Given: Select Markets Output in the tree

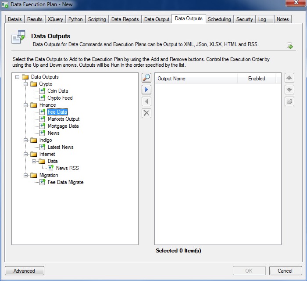Looking at the screenshot, I should [63, 119].
